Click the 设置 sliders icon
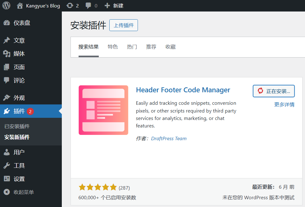This screenshot has height=207, width=305. click(x=7, y=179)
